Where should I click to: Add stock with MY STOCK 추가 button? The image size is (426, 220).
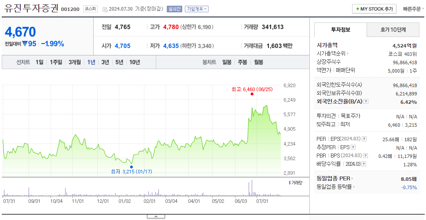point(375,9)
